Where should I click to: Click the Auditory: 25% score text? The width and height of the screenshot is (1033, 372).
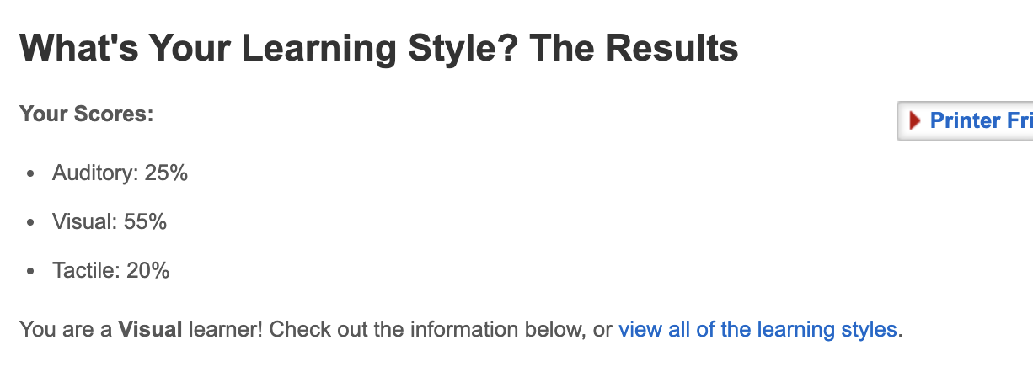(x=120, y=173)
